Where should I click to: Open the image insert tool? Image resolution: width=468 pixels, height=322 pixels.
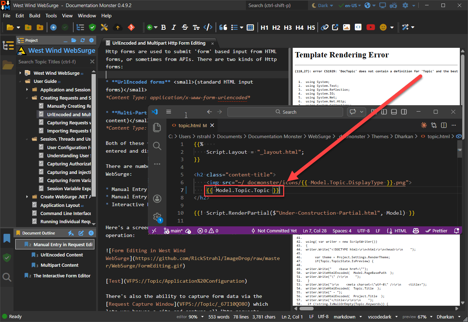(x=346, y=27)
